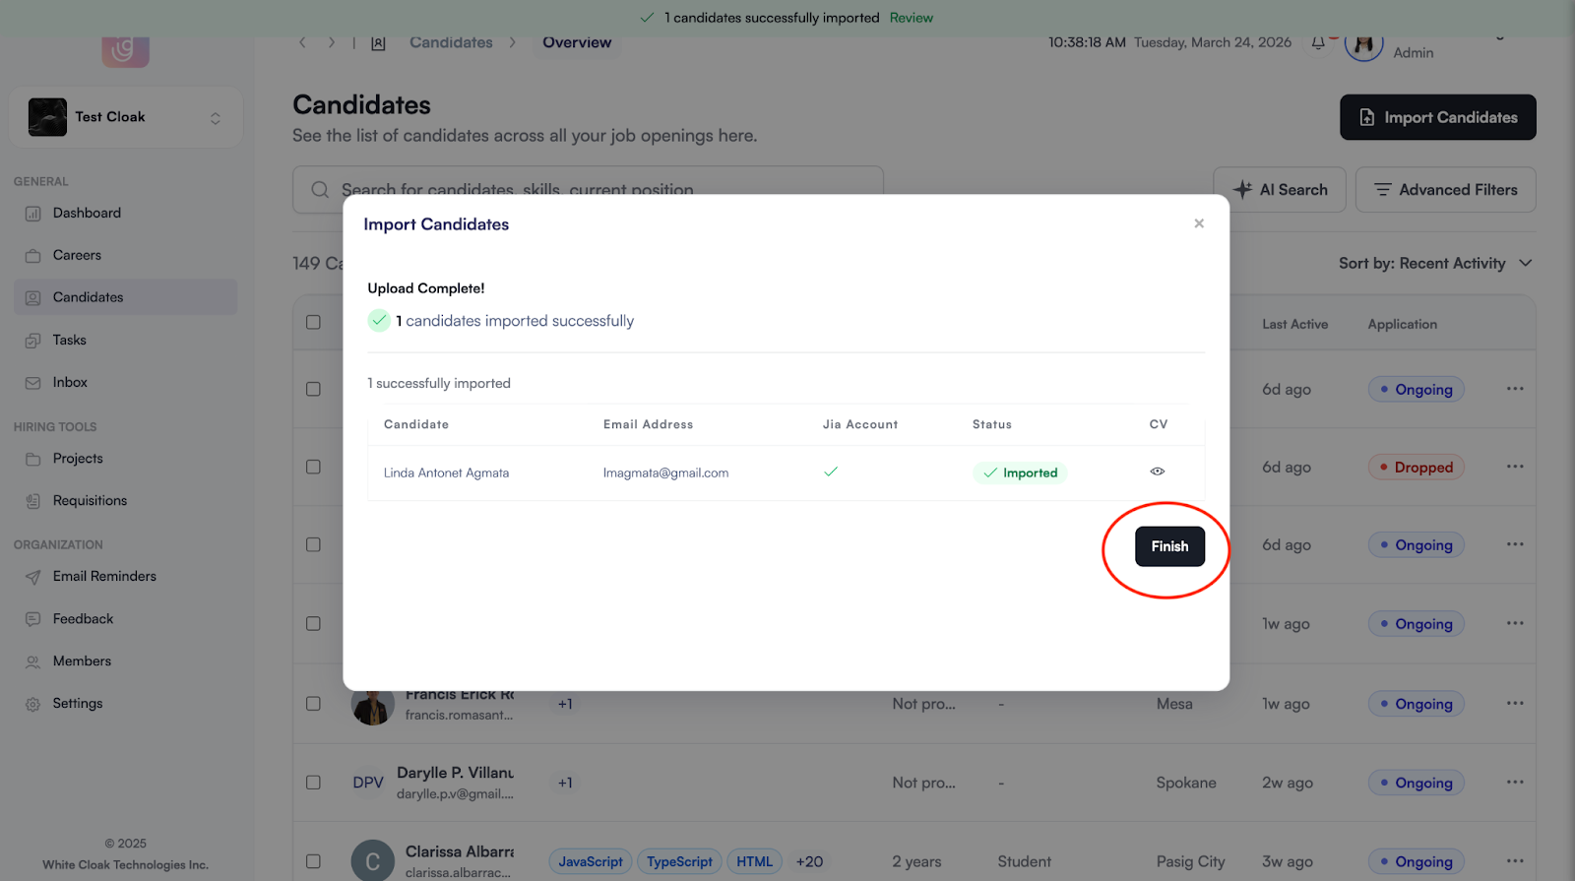Viewport: 1575px width, 881px height.
Task: Open the Inbox page
Action: click(70, 383)
